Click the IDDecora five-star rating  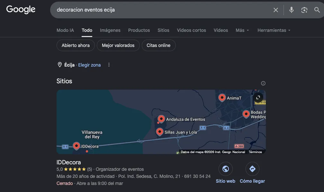click(x=75, y=169)
